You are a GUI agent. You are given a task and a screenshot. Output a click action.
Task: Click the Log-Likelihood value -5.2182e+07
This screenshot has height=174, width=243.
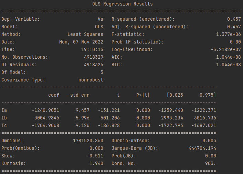coord(226,50)
